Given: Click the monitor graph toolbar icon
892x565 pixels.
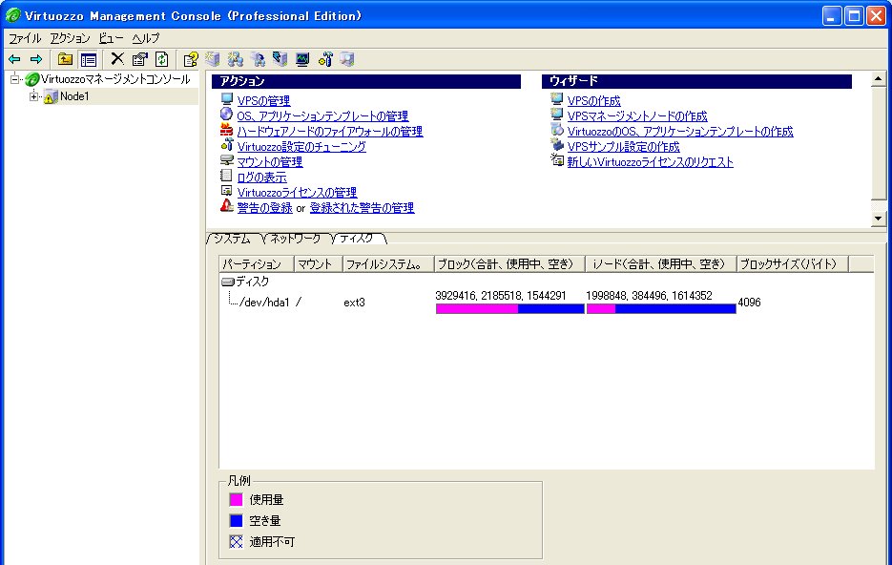Looking at the screenshot, I should (302, 59).
